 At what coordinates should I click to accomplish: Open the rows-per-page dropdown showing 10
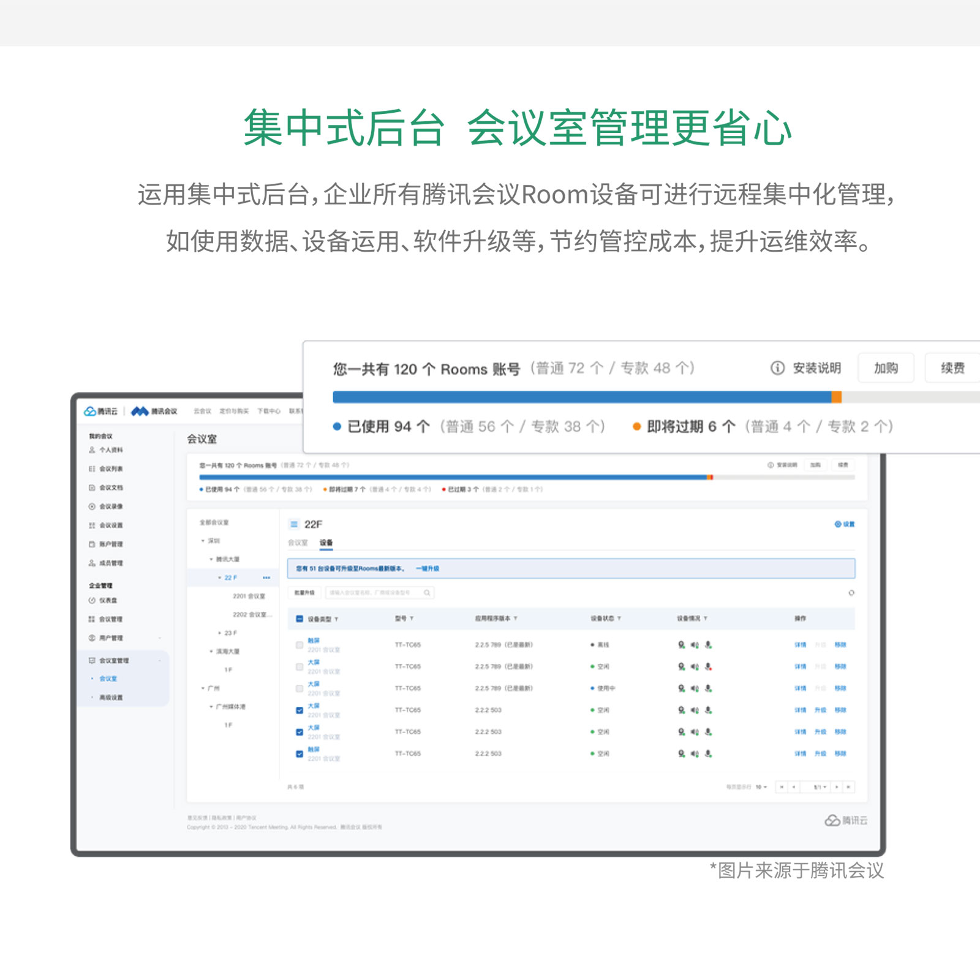(x=761, y=787)
